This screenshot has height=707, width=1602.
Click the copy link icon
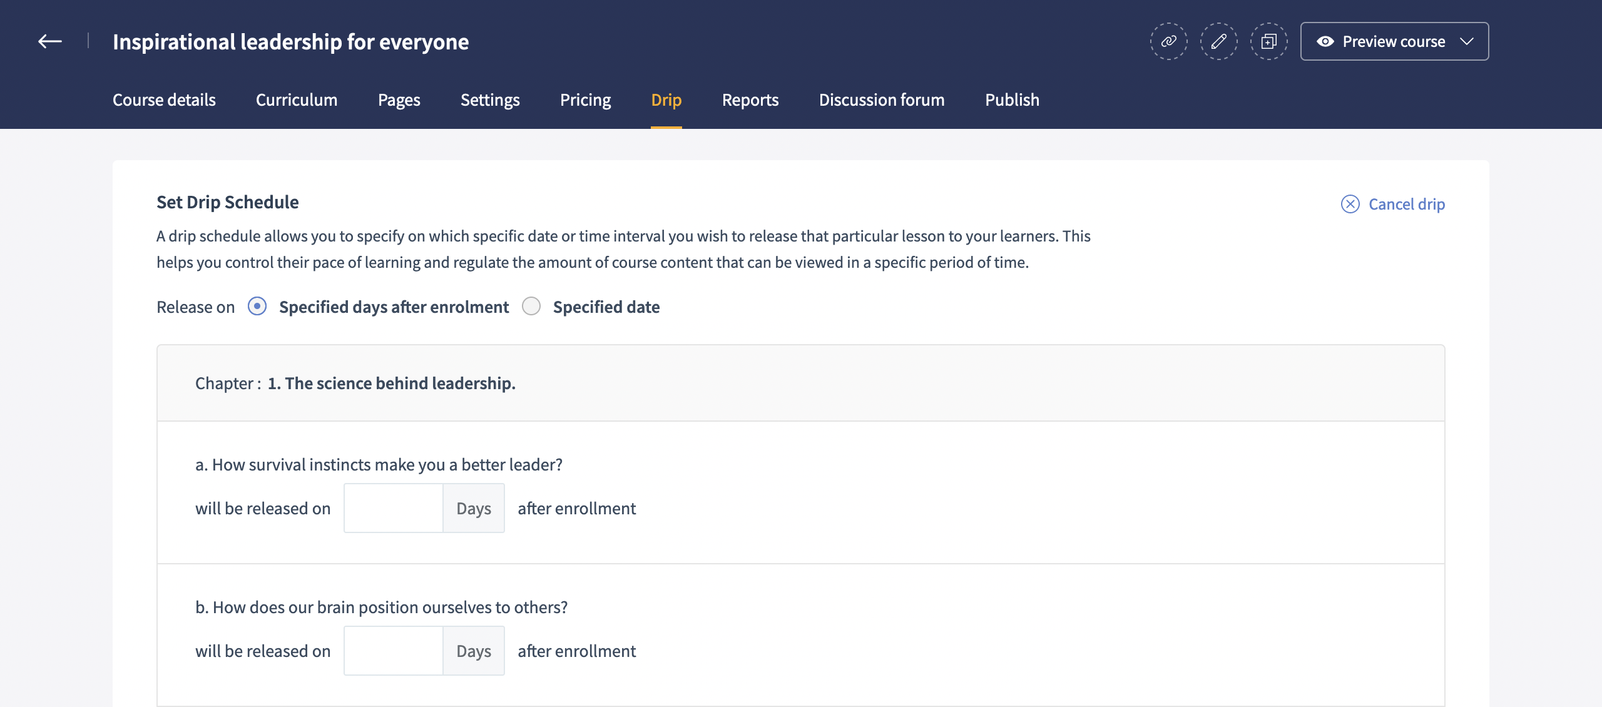click(1168, 41)
